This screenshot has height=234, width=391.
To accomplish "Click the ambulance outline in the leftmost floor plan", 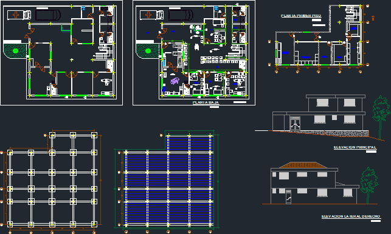I will [x=19, y=15].
